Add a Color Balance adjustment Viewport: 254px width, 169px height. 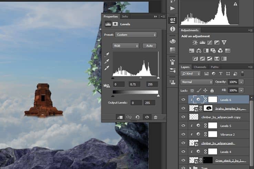coord(199,50)
